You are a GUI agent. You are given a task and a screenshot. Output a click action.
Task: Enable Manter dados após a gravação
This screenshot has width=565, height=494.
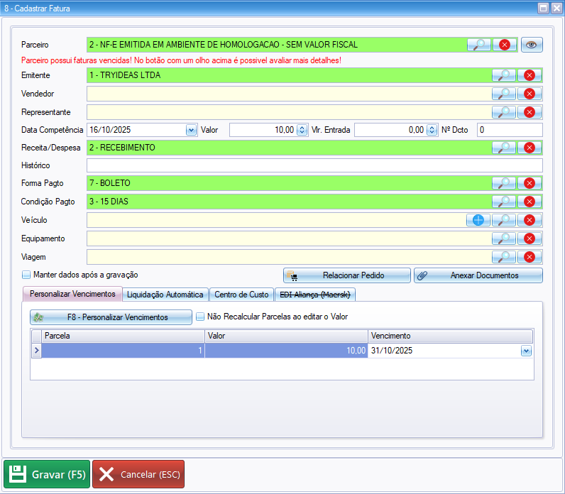[x=27, y=275]
